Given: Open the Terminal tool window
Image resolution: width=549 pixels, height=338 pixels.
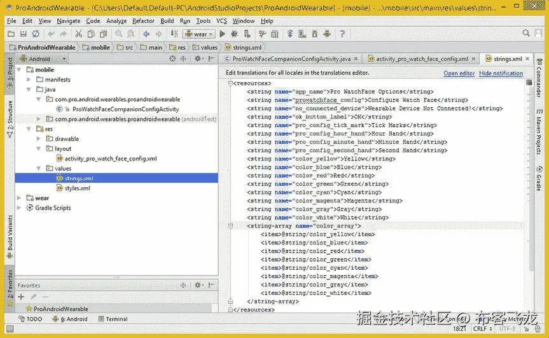Looking at the screenshot, I should pyautogui.click(x=113, y=319).
